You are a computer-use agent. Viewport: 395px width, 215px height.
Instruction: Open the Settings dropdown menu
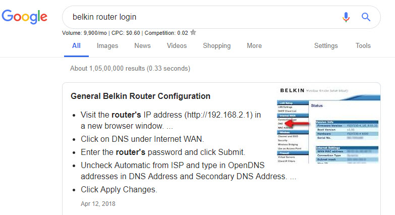pyautogui.click(x=326, y=45)
